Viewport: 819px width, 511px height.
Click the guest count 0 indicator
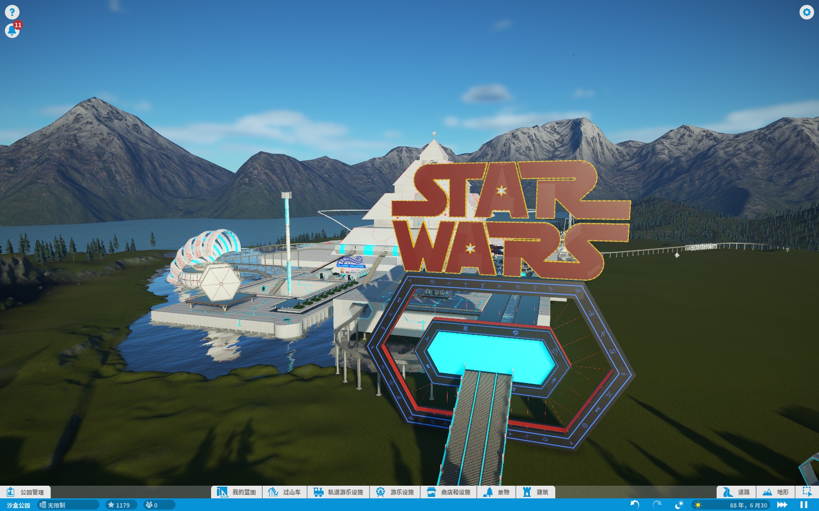(159, 505)
